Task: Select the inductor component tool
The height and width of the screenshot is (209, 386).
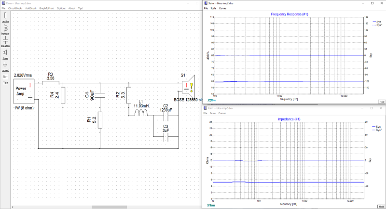Action: [x=5, y=29]
